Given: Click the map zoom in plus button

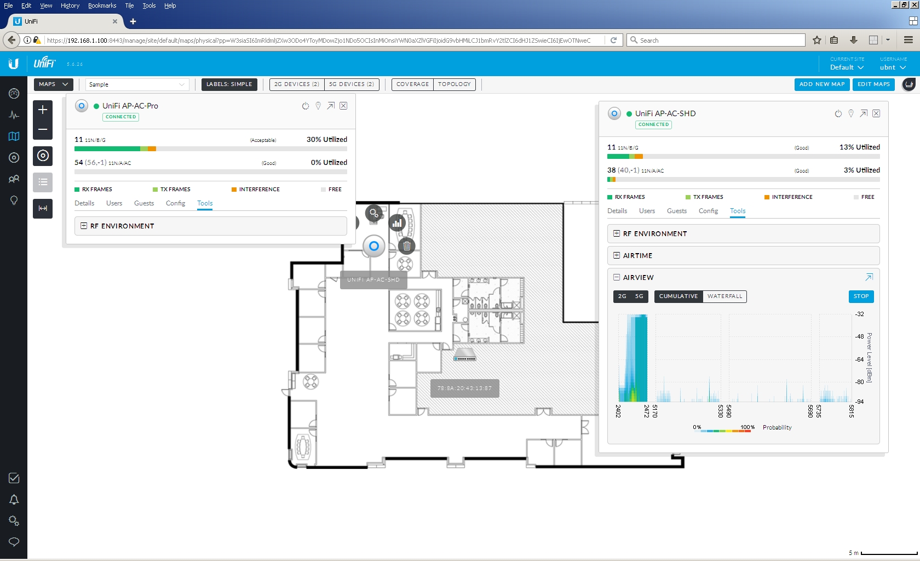Looking at the screenshot, I should tap(43, 110).
